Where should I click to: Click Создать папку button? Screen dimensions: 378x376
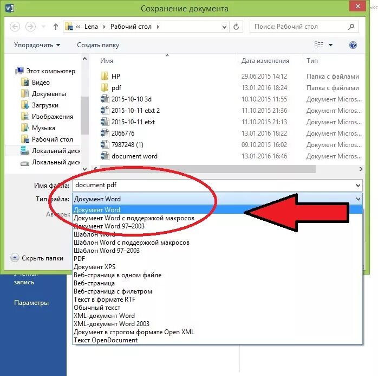point(98,45)
